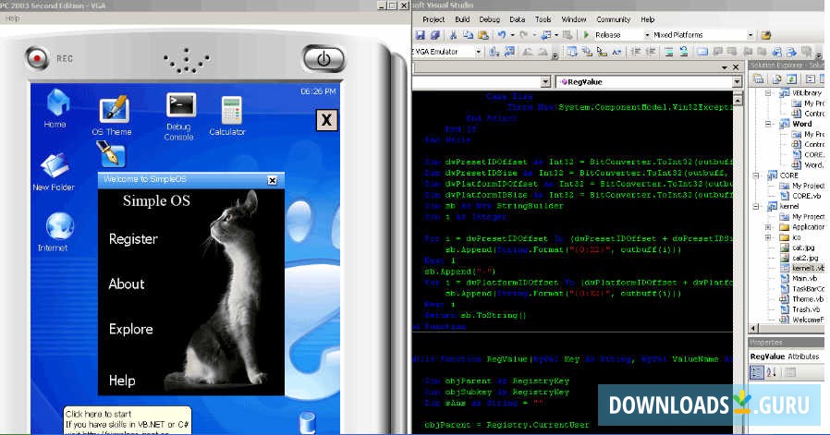830x435 pixels.
Task: Open the Home icon on SimpleOS desktop
Action: click(55, 108)
